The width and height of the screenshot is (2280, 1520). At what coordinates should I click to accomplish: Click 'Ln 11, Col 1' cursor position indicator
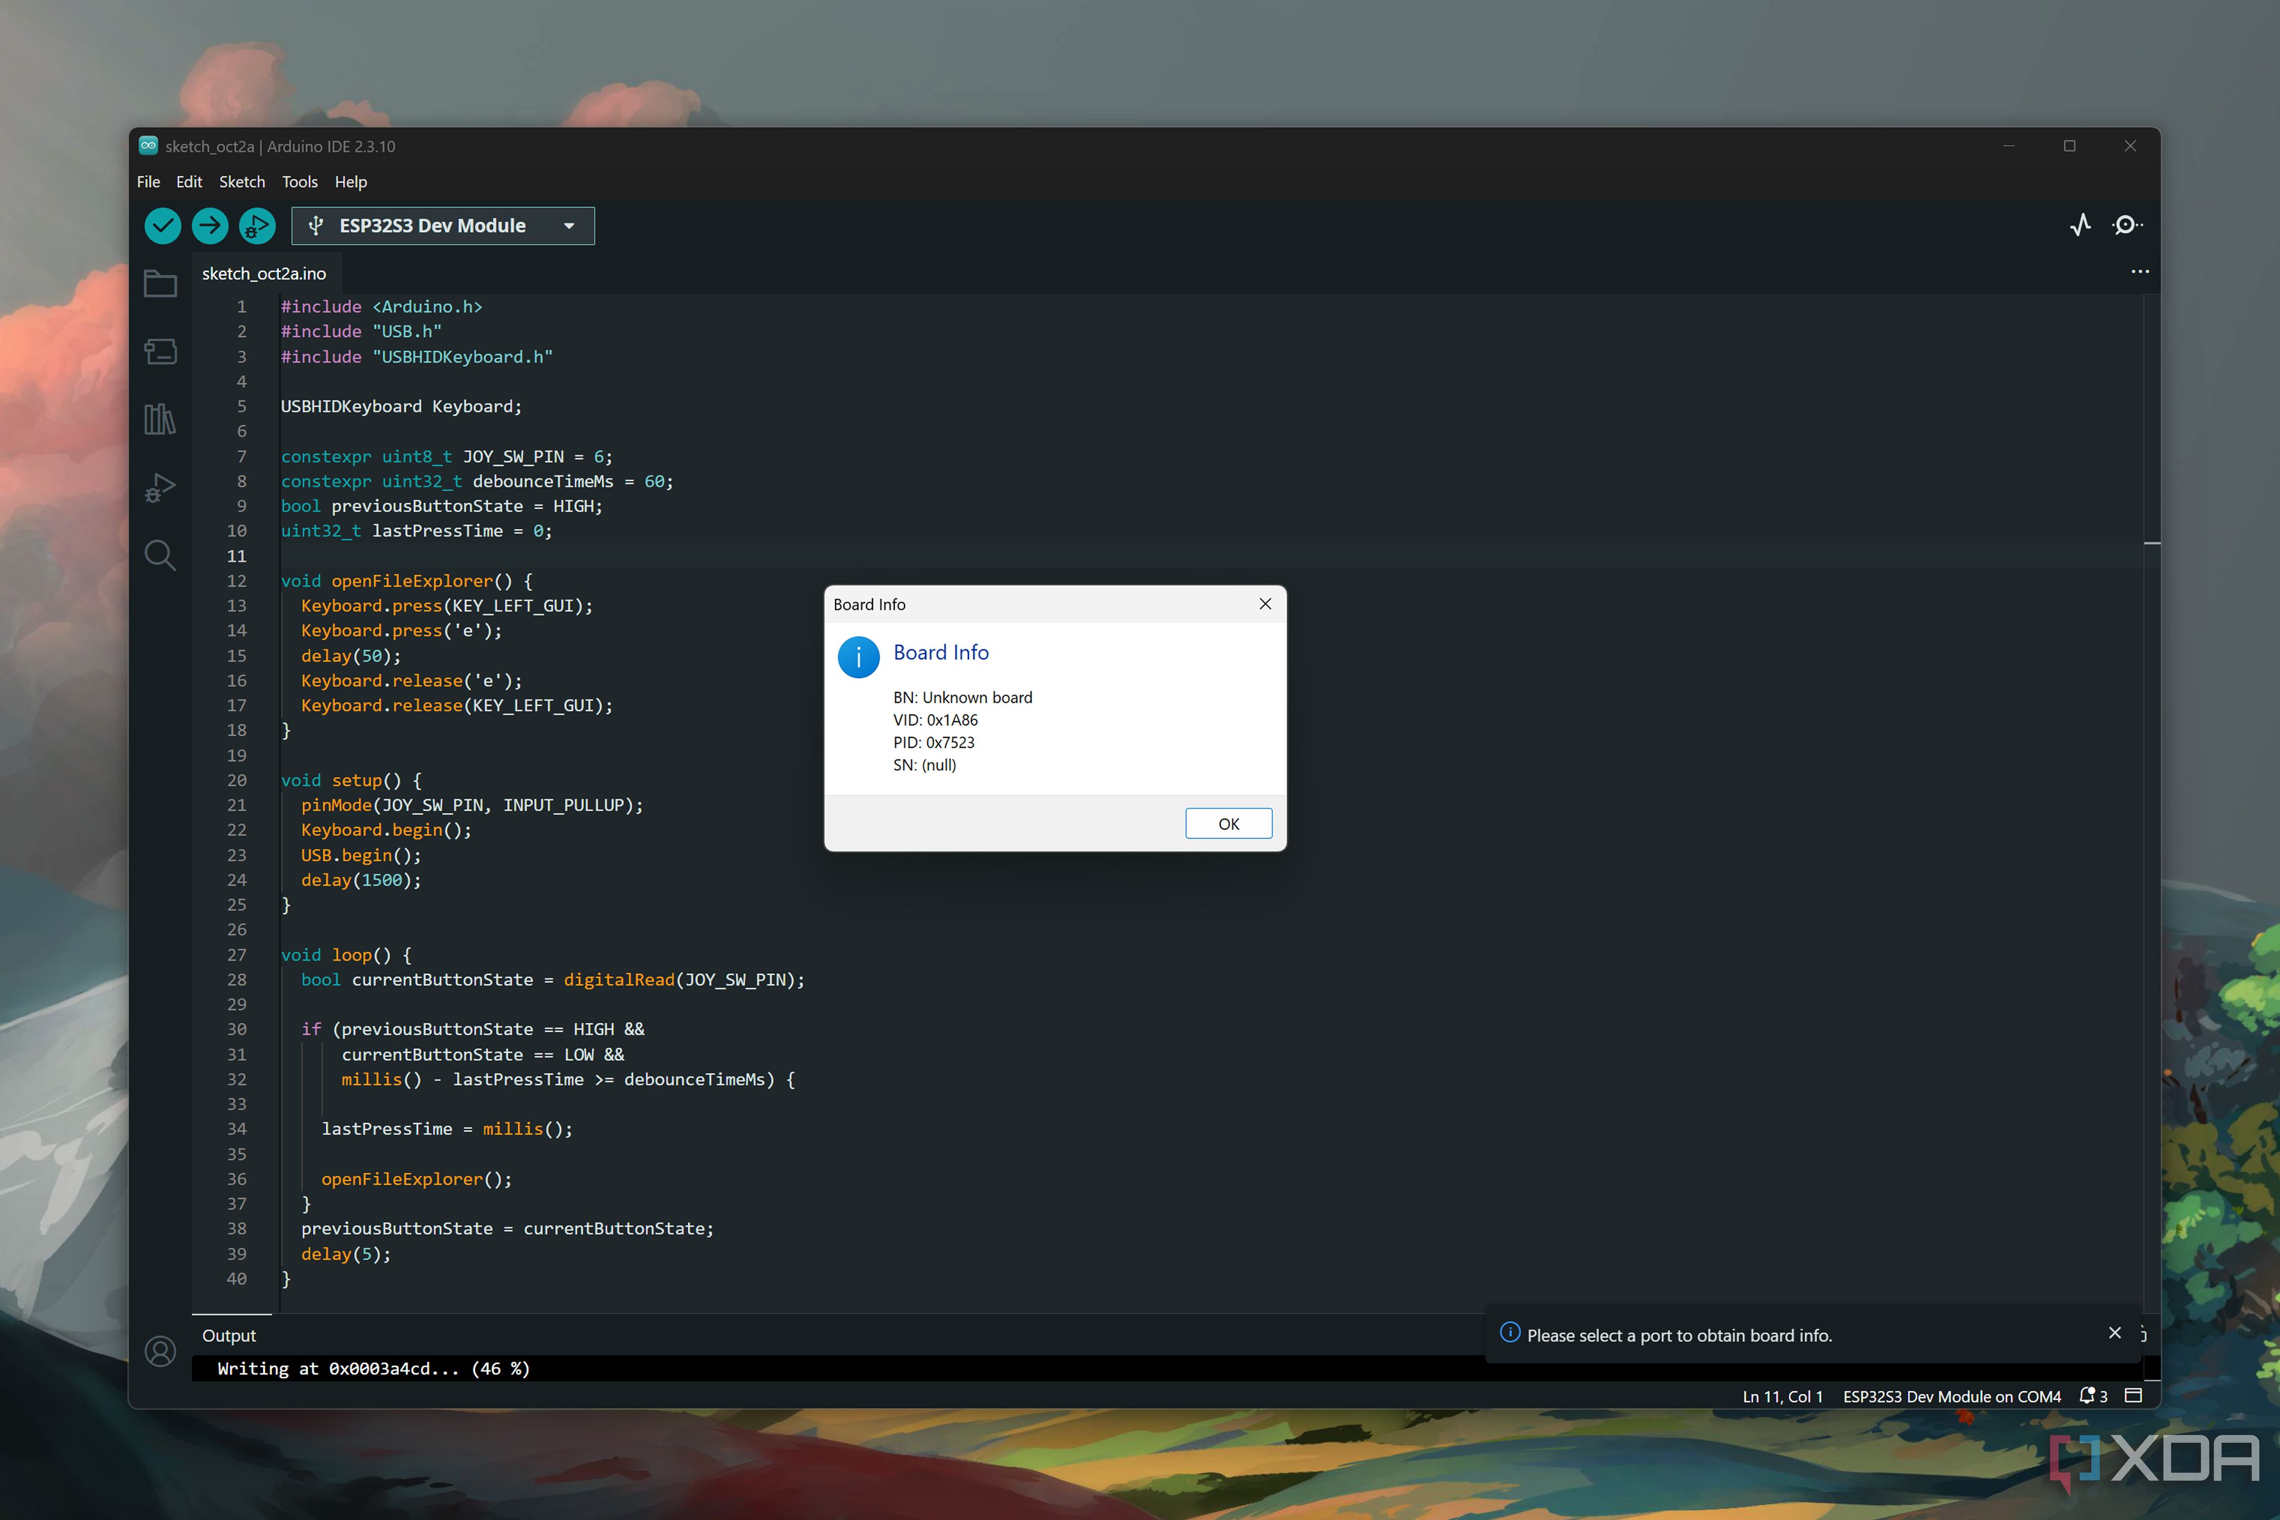pyautogui.click(x=1782, y=1396)
